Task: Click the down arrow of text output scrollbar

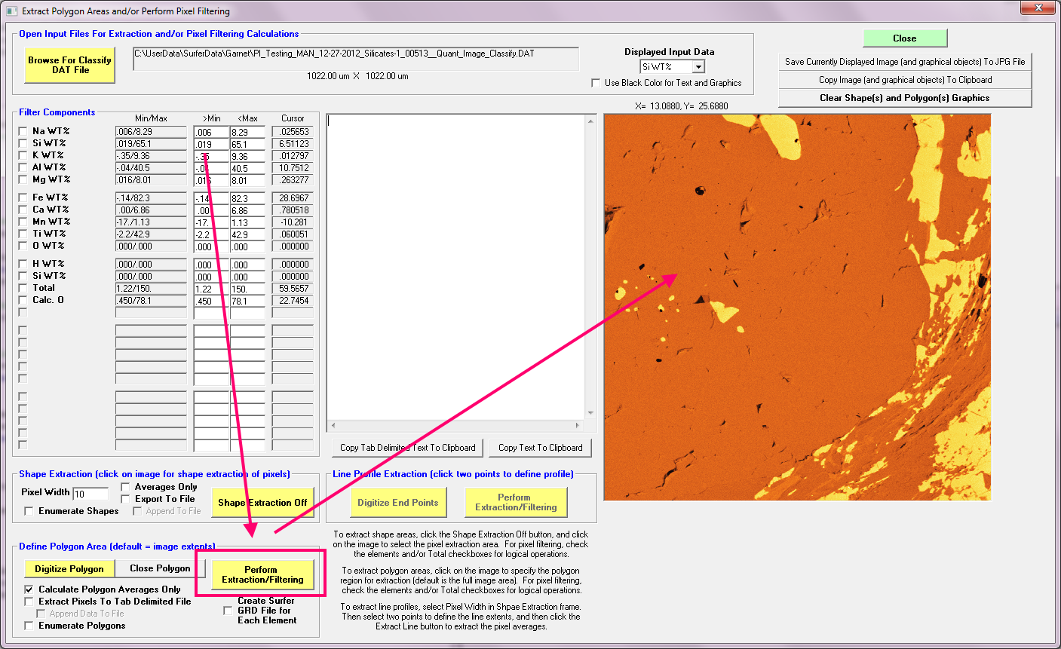Action: [591, 413]
